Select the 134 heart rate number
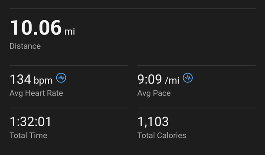Screen dimensions: 265x155 20,79
